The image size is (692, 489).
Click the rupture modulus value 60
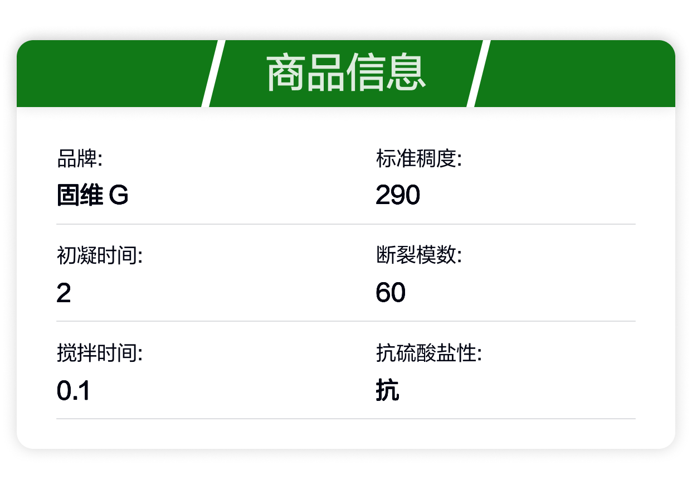391,293
